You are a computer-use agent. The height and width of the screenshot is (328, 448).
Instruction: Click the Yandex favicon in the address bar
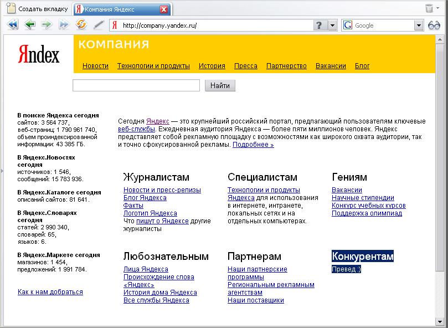(x=115, y=25)
